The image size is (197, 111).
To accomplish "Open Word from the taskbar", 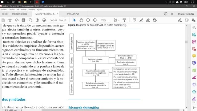I will (x=43, y=2).
